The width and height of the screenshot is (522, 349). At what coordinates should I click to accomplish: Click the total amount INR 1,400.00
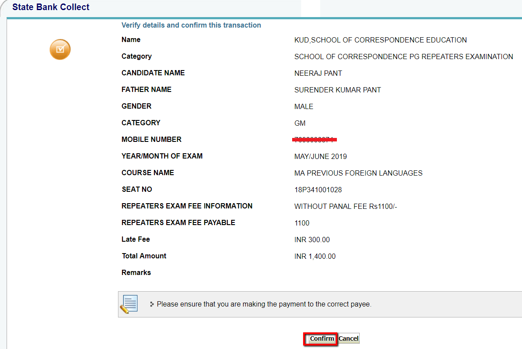315,257
